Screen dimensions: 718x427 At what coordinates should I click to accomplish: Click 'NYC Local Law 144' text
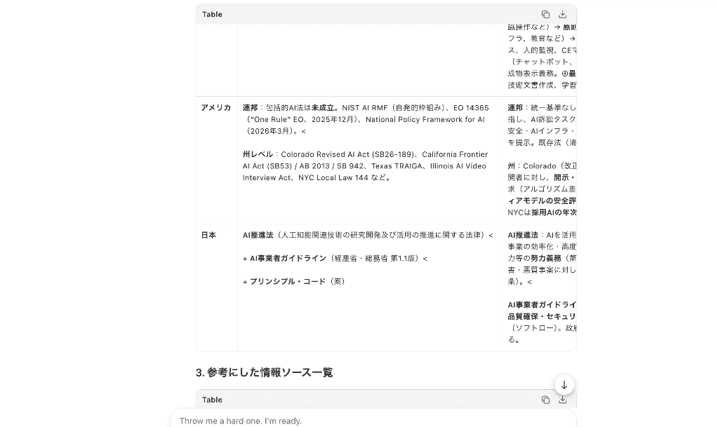333,177
